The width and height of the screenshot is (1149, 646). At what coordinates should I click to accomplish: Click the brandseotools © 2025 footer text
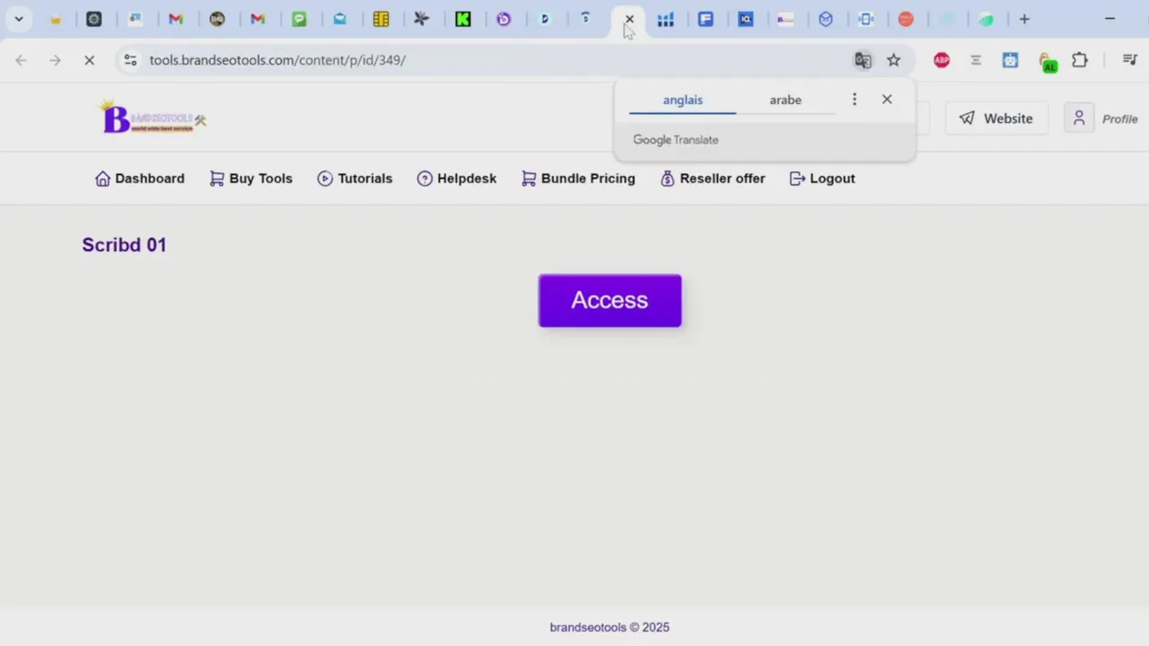tap(610, 627)
